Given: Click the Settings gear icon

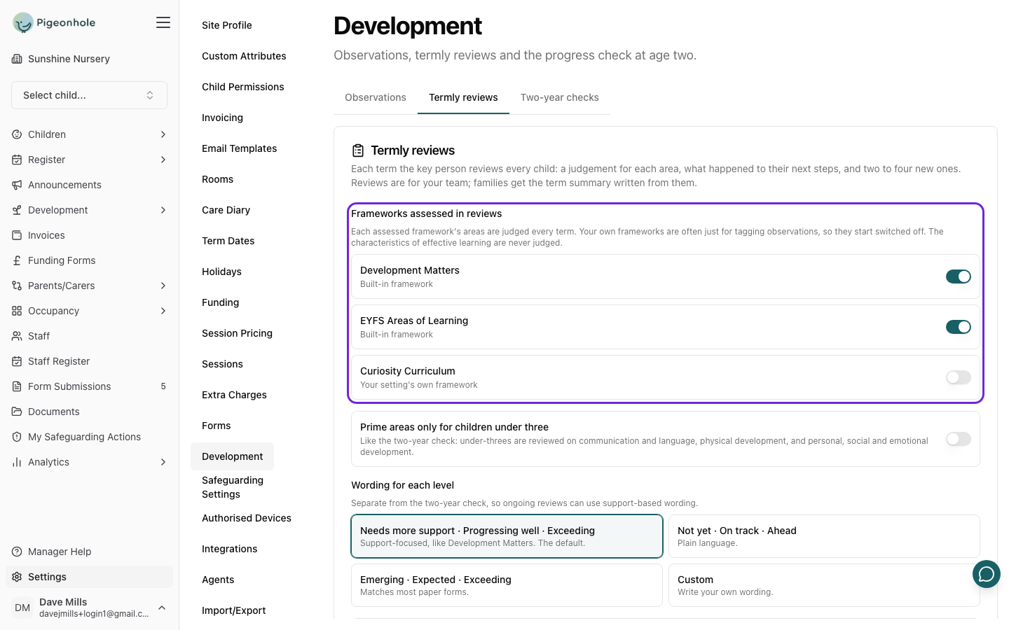Looking at the screenshot, I should pos(17,577).
